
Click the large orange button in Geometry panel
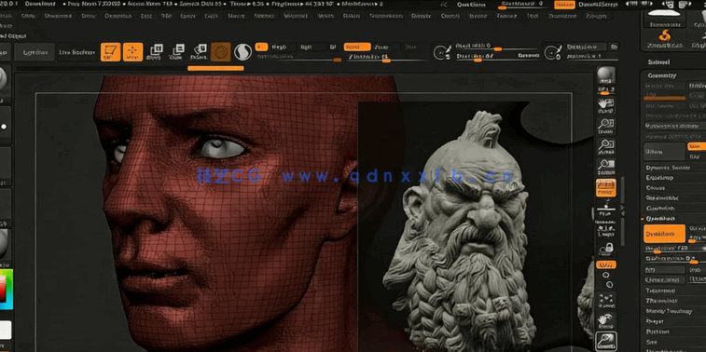(x=664, y=234)
